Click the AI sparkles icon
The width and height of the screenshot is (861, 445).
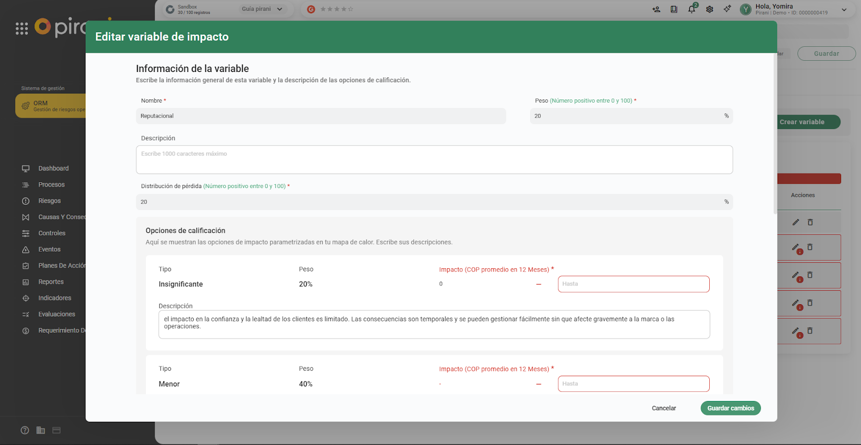[x=728, y=9]
